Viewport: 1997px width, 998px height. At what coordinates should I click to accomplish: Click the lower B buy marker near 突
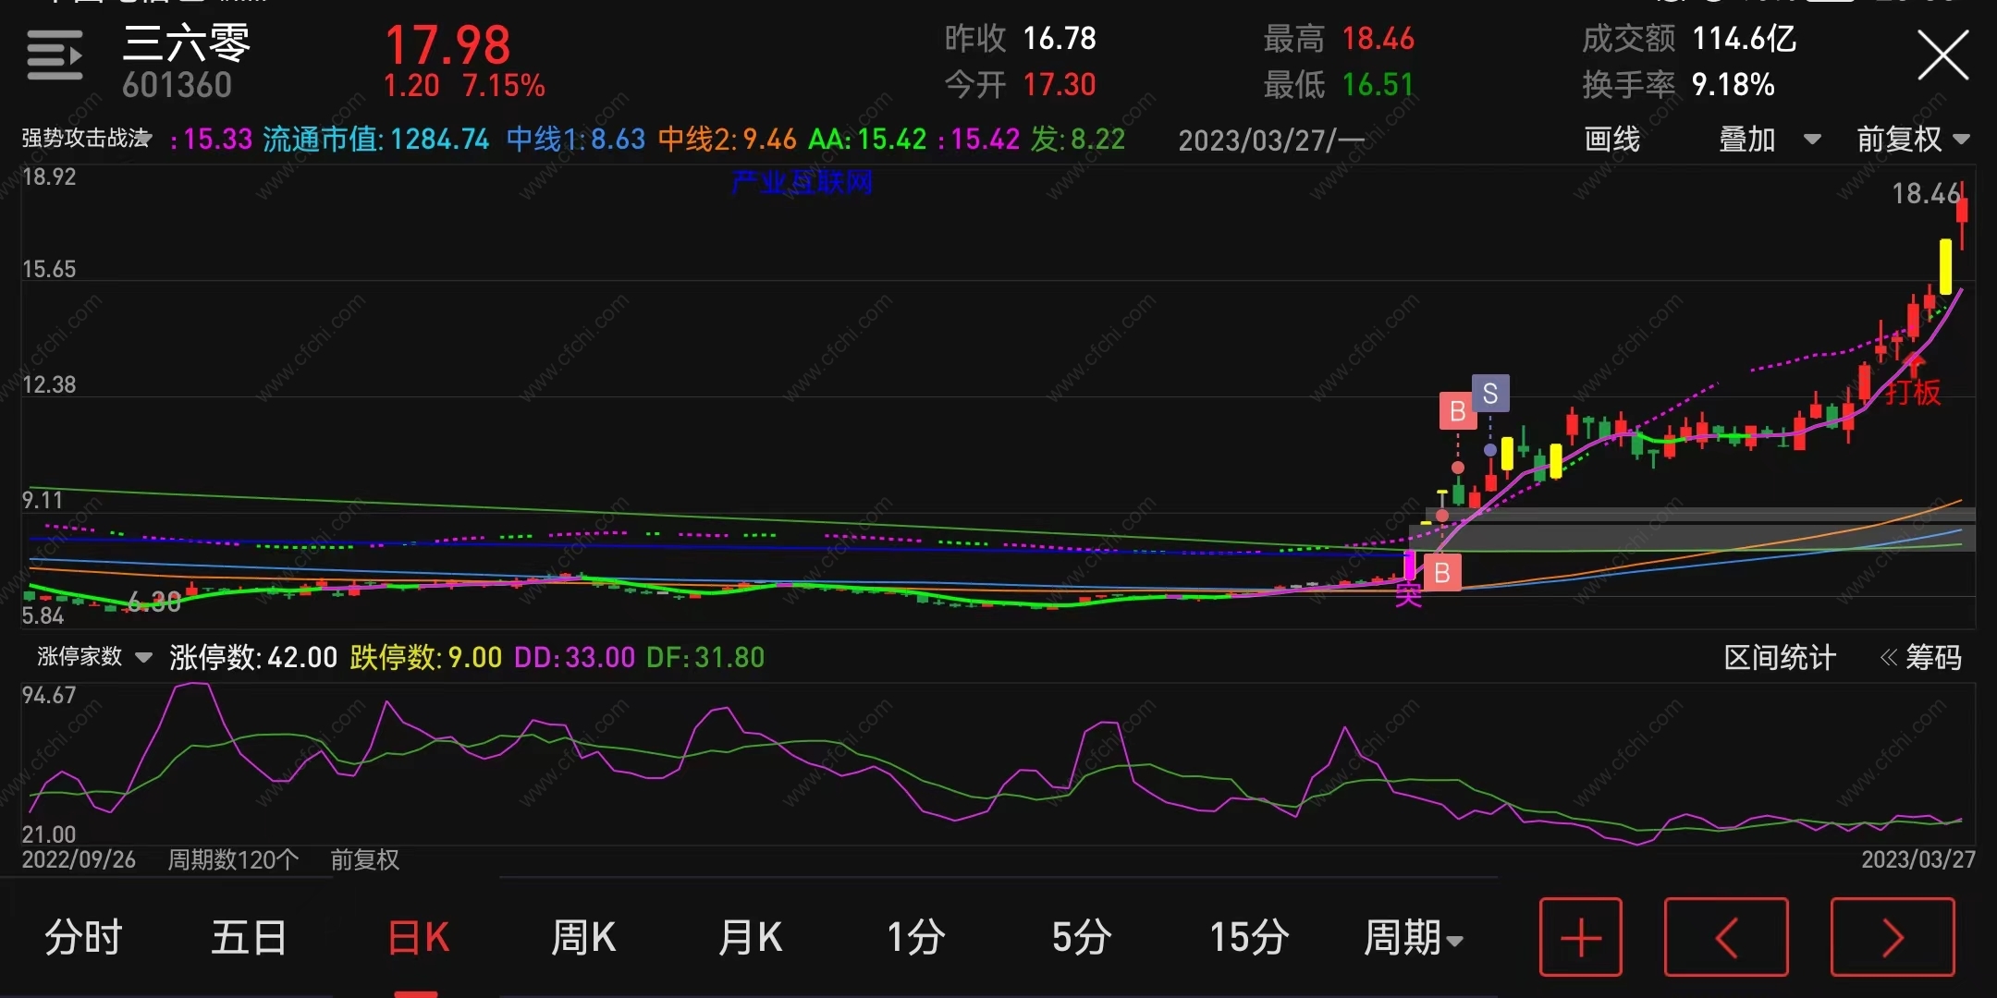pos(1441,574)
